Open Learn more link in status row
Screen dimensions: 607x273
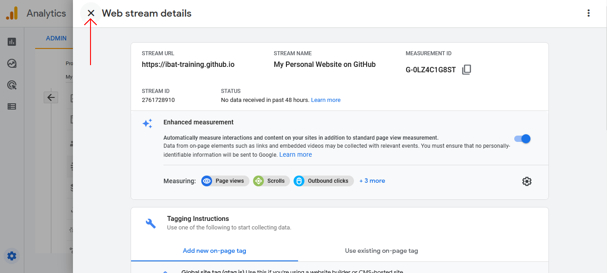(x=326, y=100)
